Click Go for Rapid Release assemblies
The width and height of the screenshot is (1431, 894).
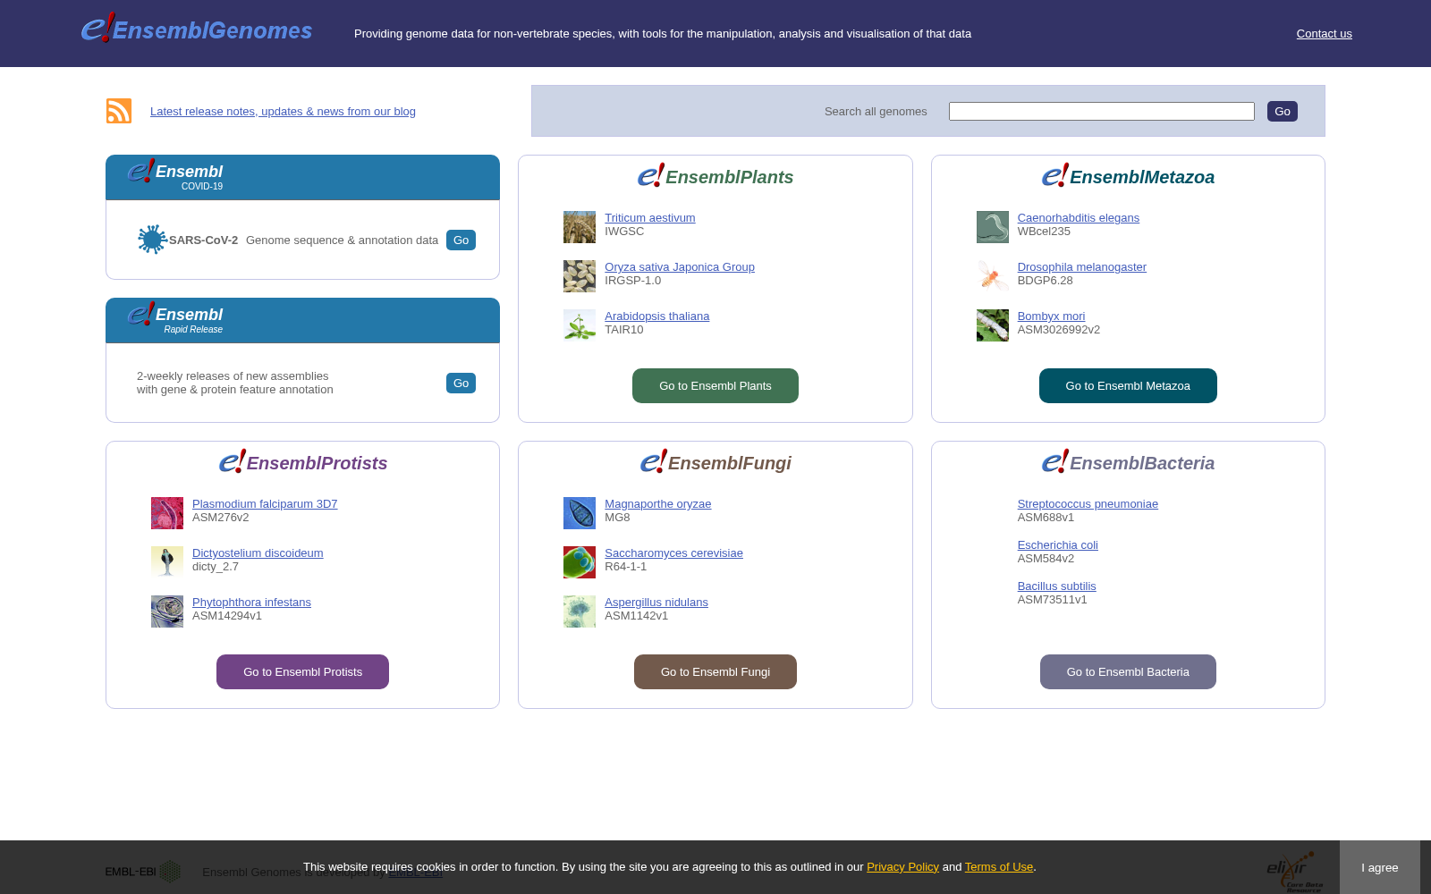point(461,383)
